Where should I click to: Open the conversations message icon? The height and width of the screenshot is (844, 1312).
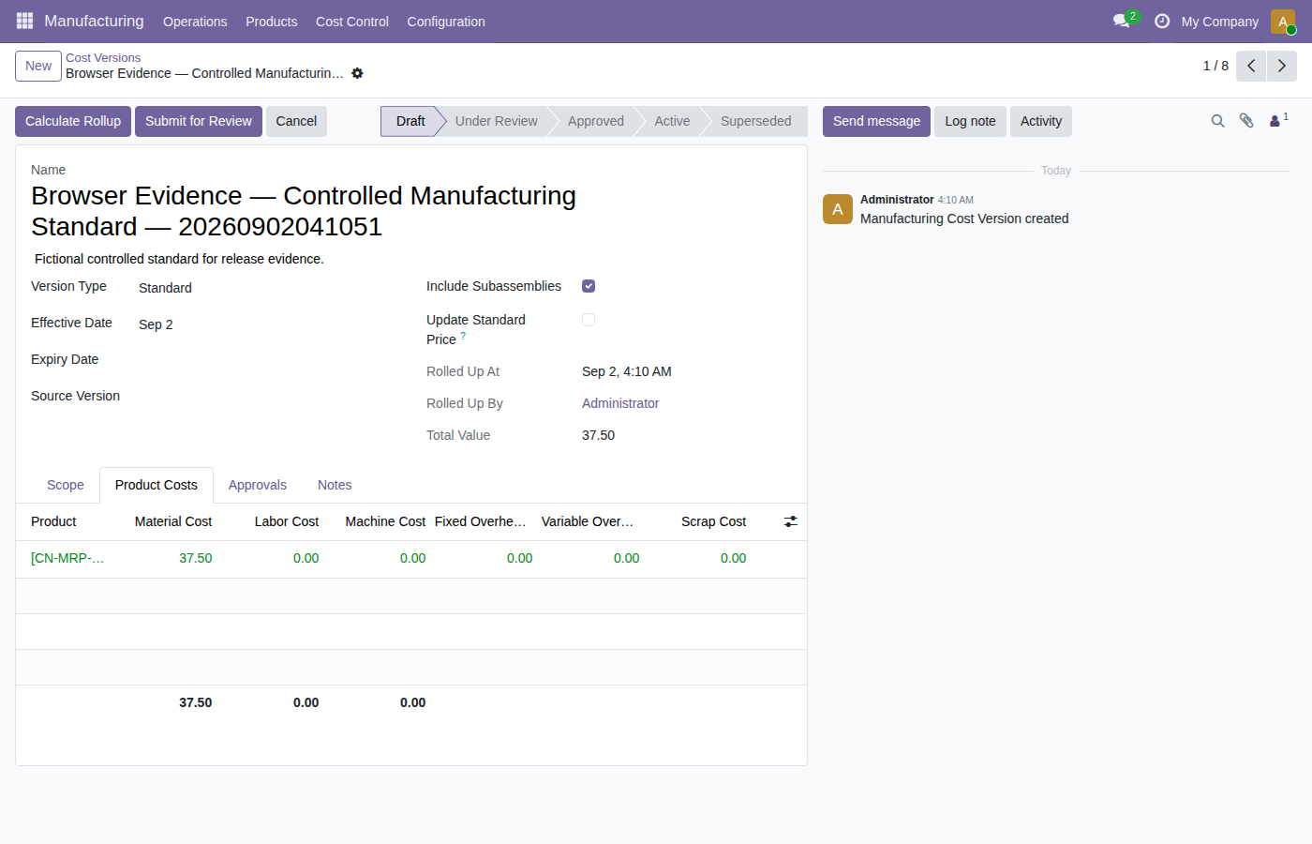[x=1122, y=21]
